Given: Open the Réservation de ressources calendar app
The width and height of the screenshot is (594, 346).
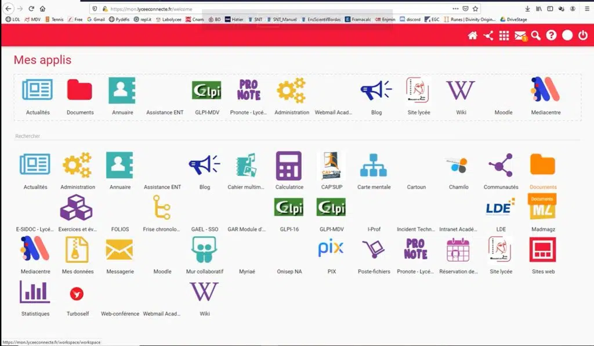Looking at the screenshot, I should (458, 250).
